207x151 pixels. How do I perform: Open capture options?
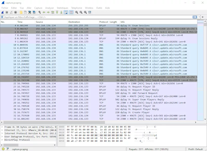pyautogui.click(x=16, y=12)
